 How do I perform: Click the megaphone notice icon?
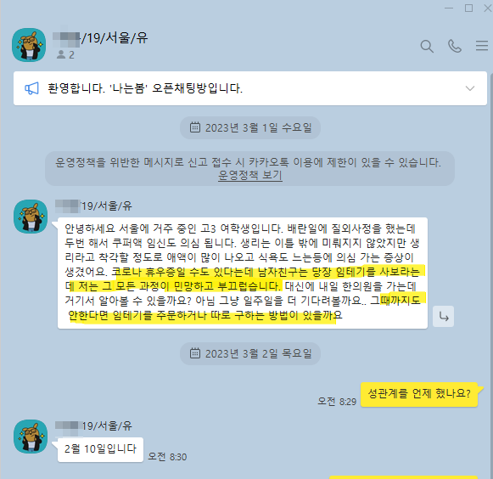point(31,88)
